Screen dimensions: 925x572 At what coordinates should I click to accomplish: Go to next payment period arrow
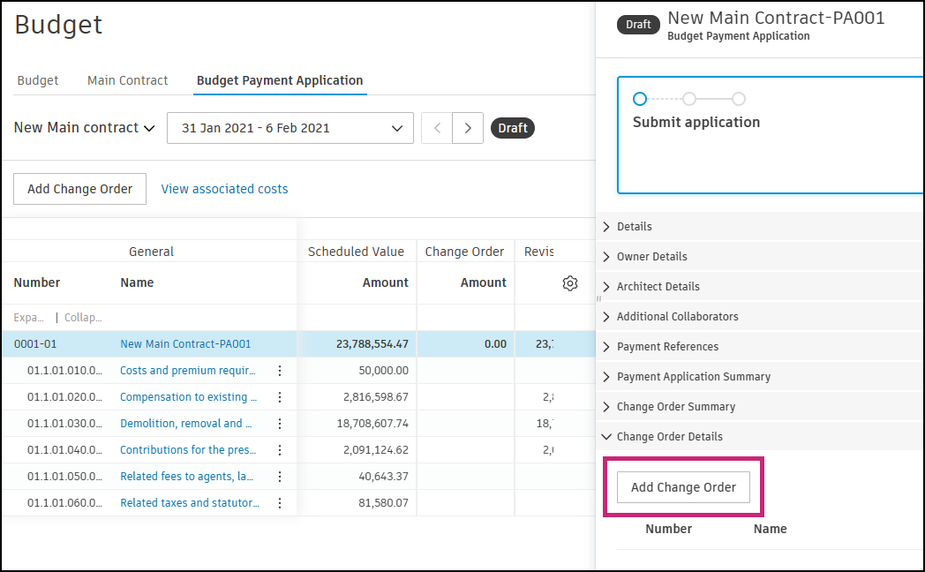468,128
